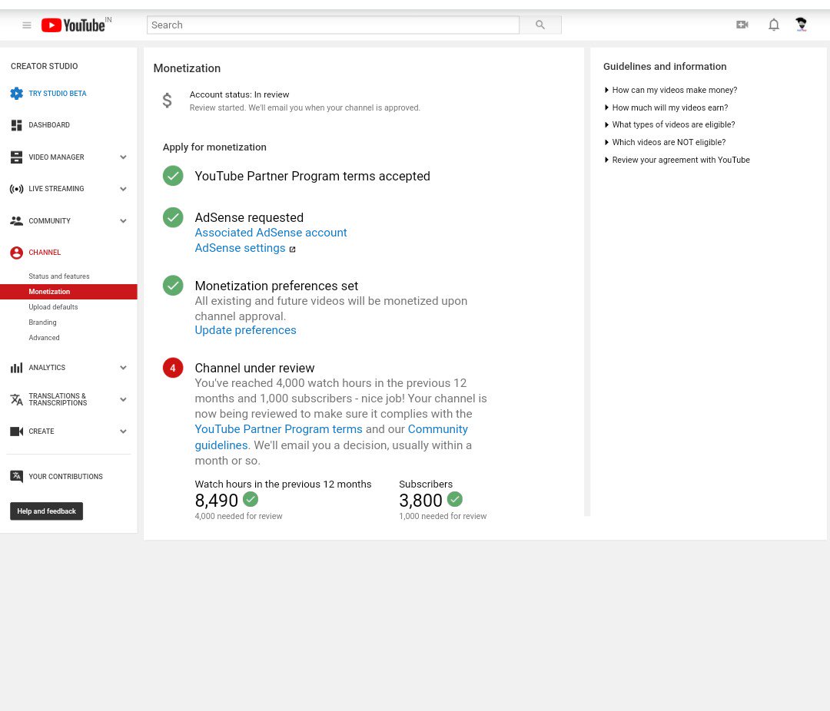Image resolution: width=830 pixels, height=711 pixels.
Task: Click the green check by Monetization preferences set
Action: [x=173, y=286]
